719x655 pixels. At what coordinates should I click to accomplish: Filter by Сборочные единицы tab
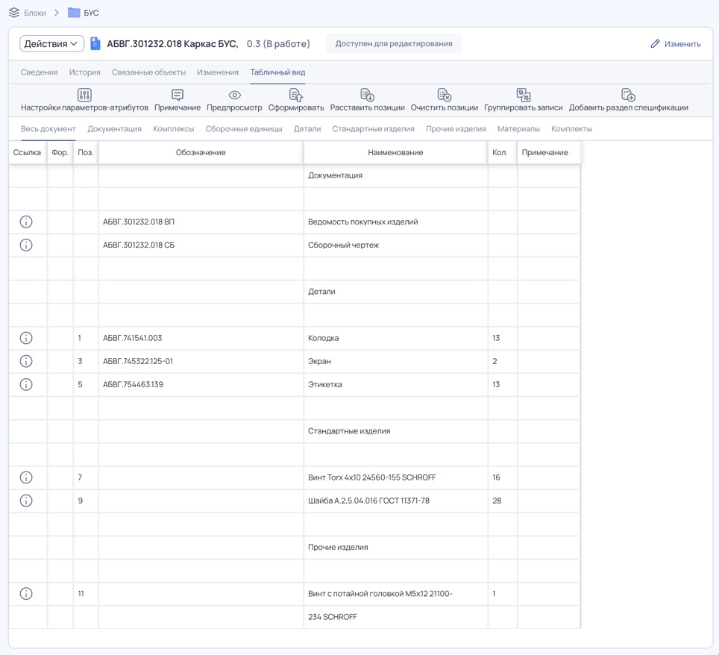point(244,129)
